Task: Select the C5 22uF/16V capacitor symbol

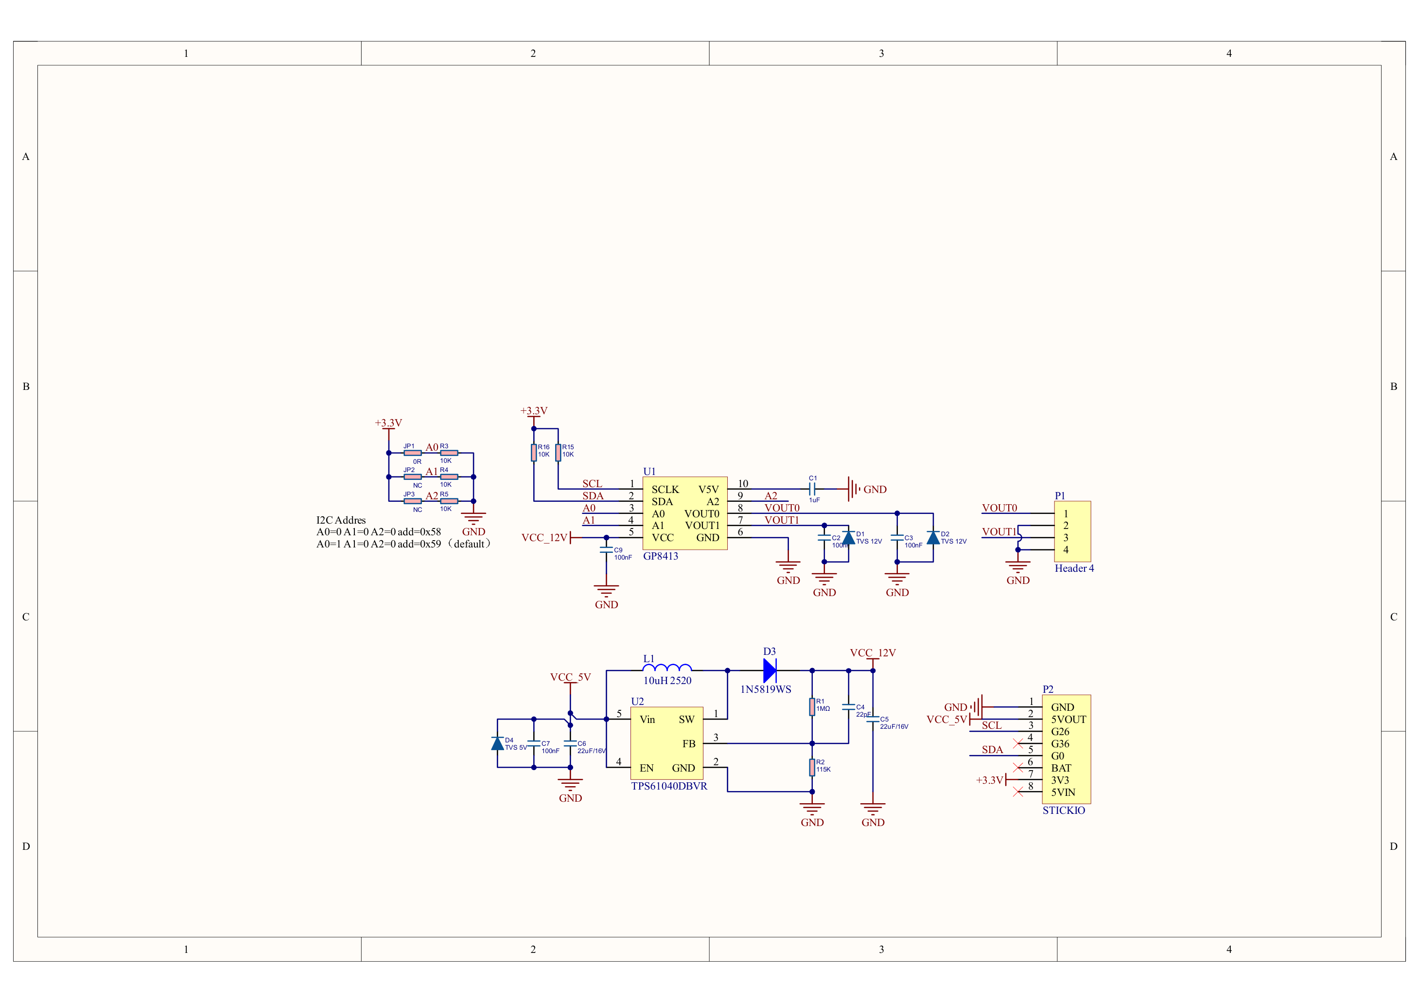Action: tap(873, 719)
